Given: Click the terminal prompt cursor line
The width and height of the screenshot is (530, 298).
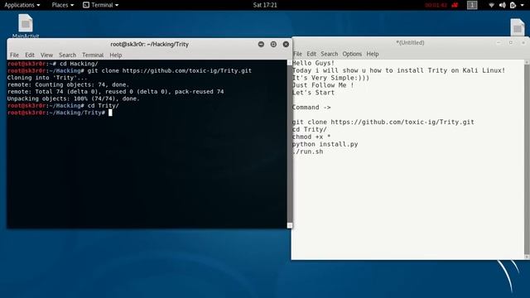Looking at the screenshot, I should click(60, 113).
